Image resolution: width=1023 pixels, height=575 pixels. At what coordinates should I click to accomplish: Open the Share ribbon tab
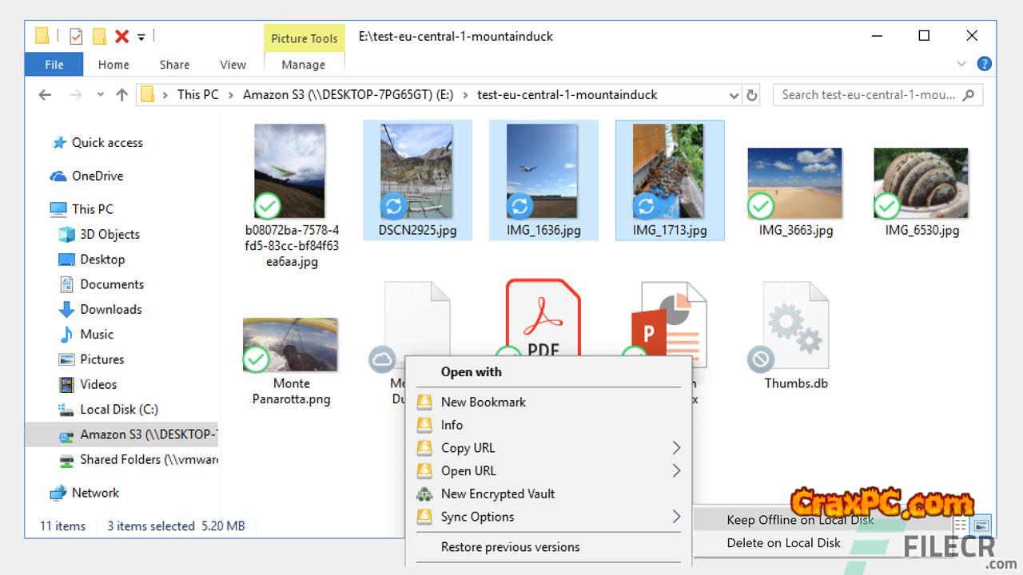tap(174, 65)
